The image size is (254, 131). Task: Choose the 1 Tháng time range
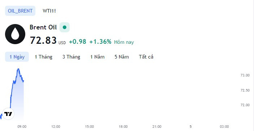point(43,57)
